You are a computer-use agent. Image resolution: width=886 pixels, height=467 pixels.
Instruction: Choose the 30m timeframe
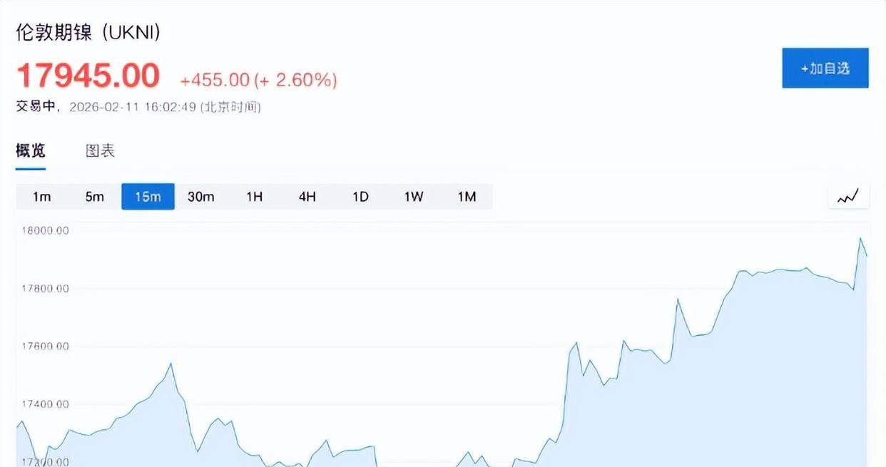(200, 197)
